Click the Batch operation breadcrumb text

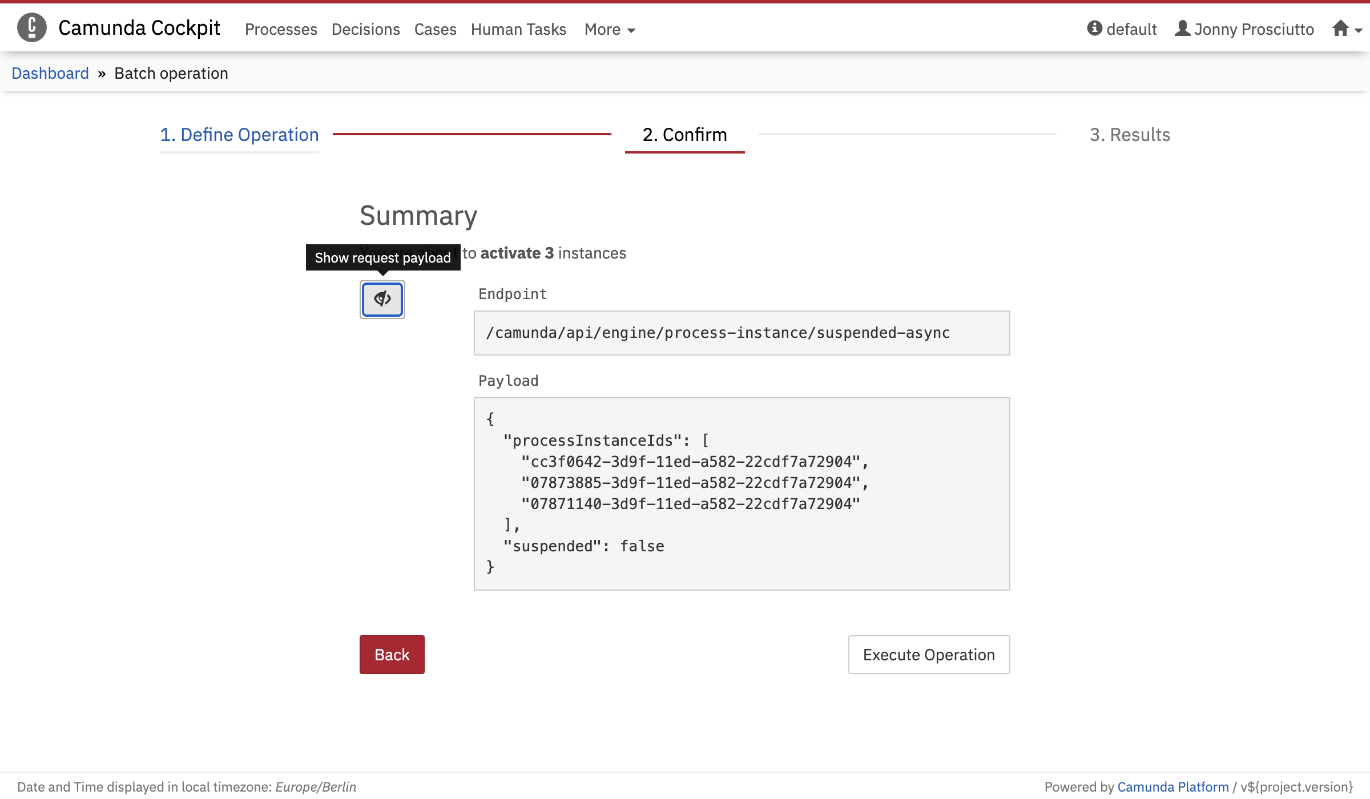click(x=171, y=73)
